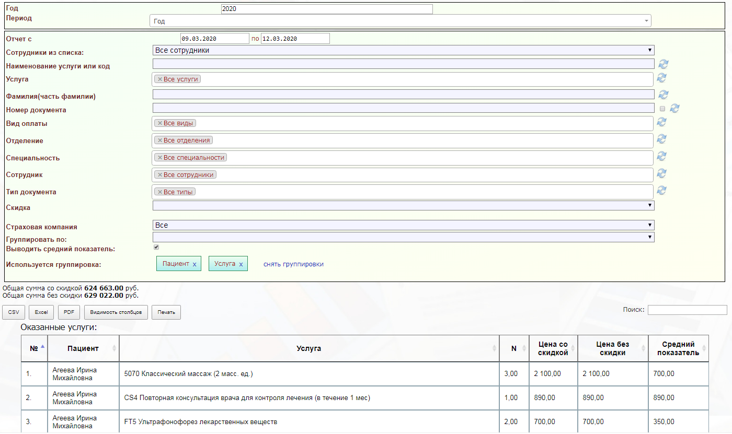Click refresh icon in Номер документа row
This screenshot has height=434, width=732.
tap(674, 108)
